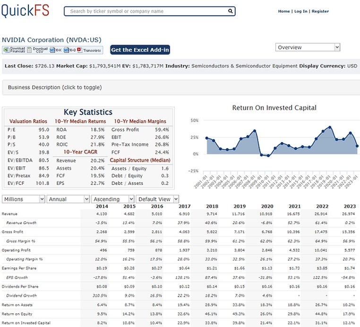Open the 10-Q filing icon

(x=66, y=50)
